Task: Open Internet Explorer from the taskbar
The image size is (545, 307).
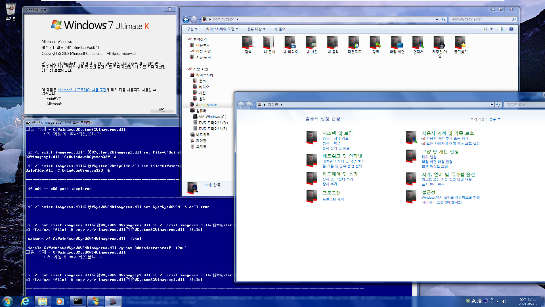Action: 25,301
